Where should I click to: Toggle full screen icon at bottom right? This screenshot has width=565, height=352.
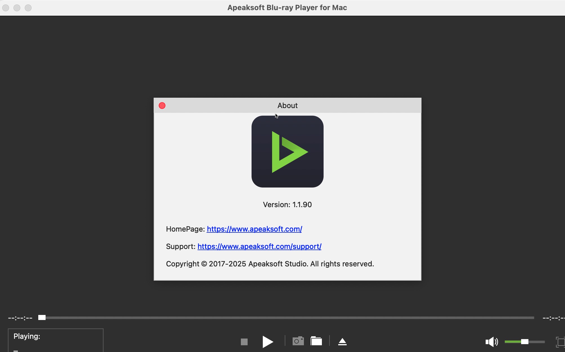pos(560,342)
